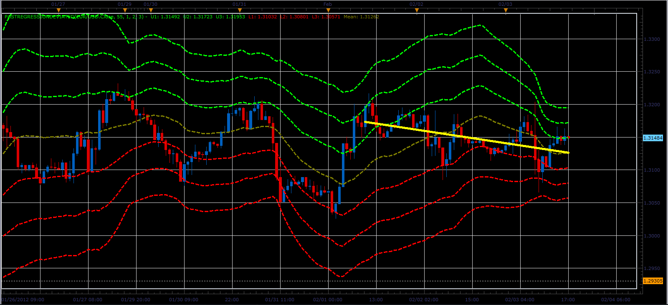Click the U2: 1.31723 value
Screen dimensions: 668x305
(x=198, y=17)
